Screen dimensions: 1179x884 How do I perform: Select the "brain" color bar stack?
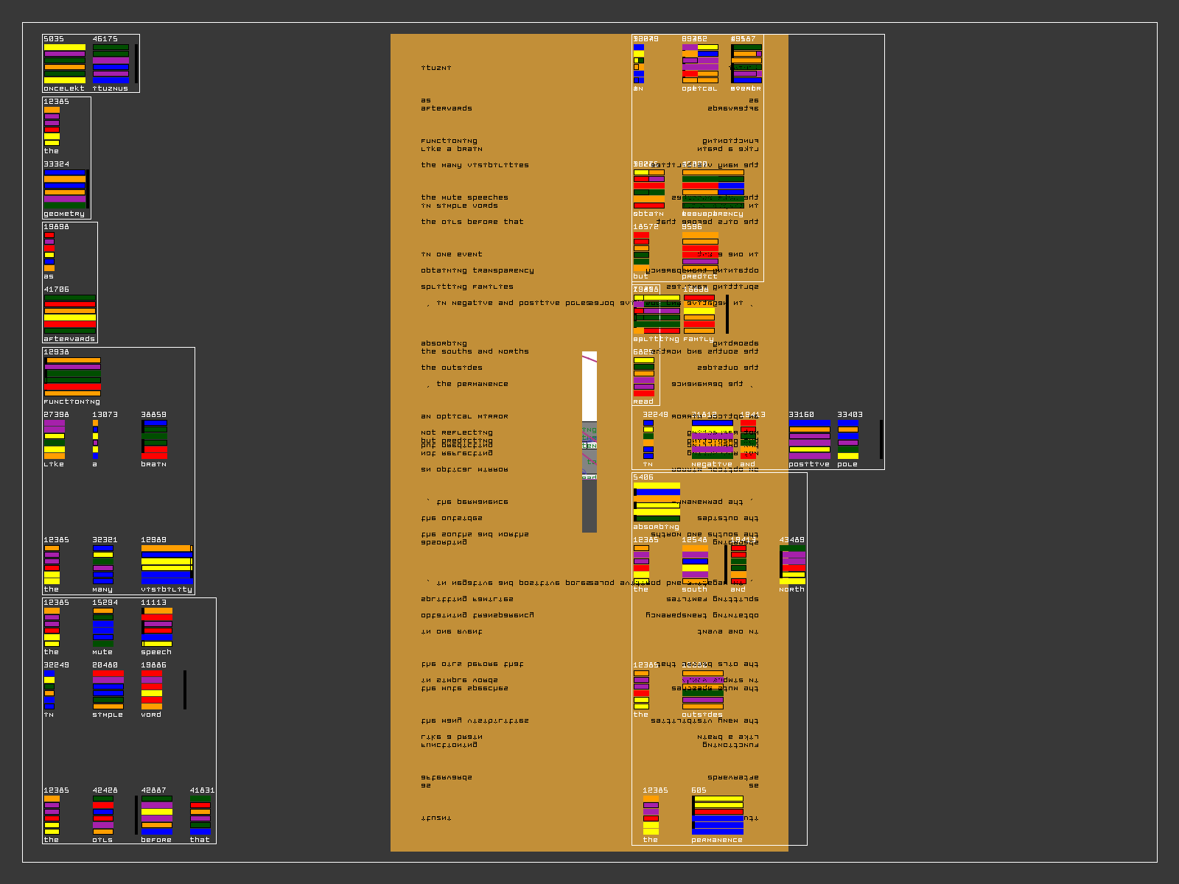(x=155, y=439)
